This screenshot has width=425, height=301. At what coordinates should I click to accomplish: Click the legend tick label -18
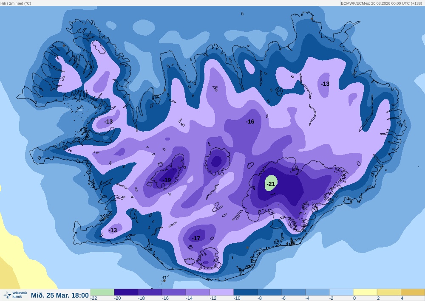click(x=141, y=298)
